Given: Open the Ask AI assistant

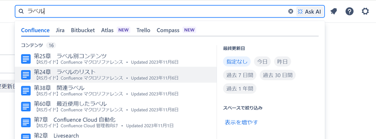Looking at the screenshot, I should (310, 12).
